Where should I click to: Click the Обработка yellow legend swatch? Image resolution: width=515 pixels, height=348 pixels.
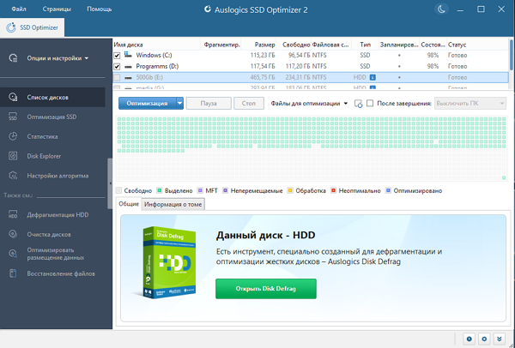(290, 190)
